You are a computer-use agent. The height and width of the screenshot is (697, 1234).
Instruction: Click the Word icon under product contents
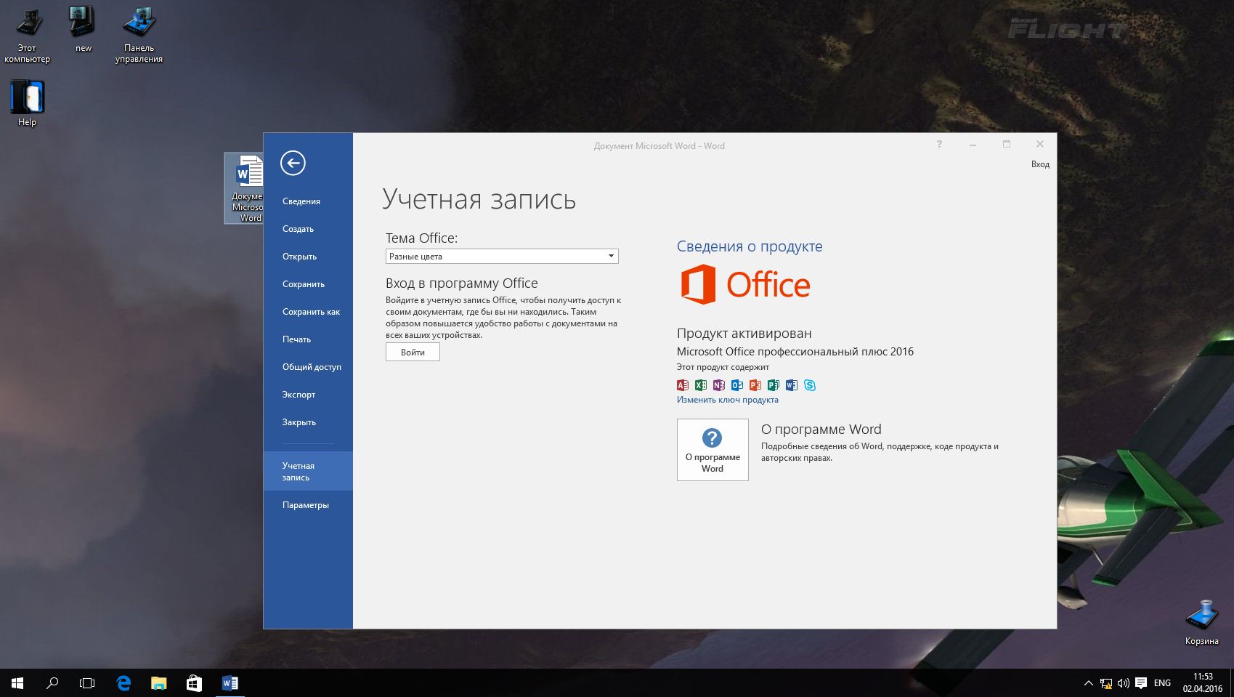(x=792, y=385)
